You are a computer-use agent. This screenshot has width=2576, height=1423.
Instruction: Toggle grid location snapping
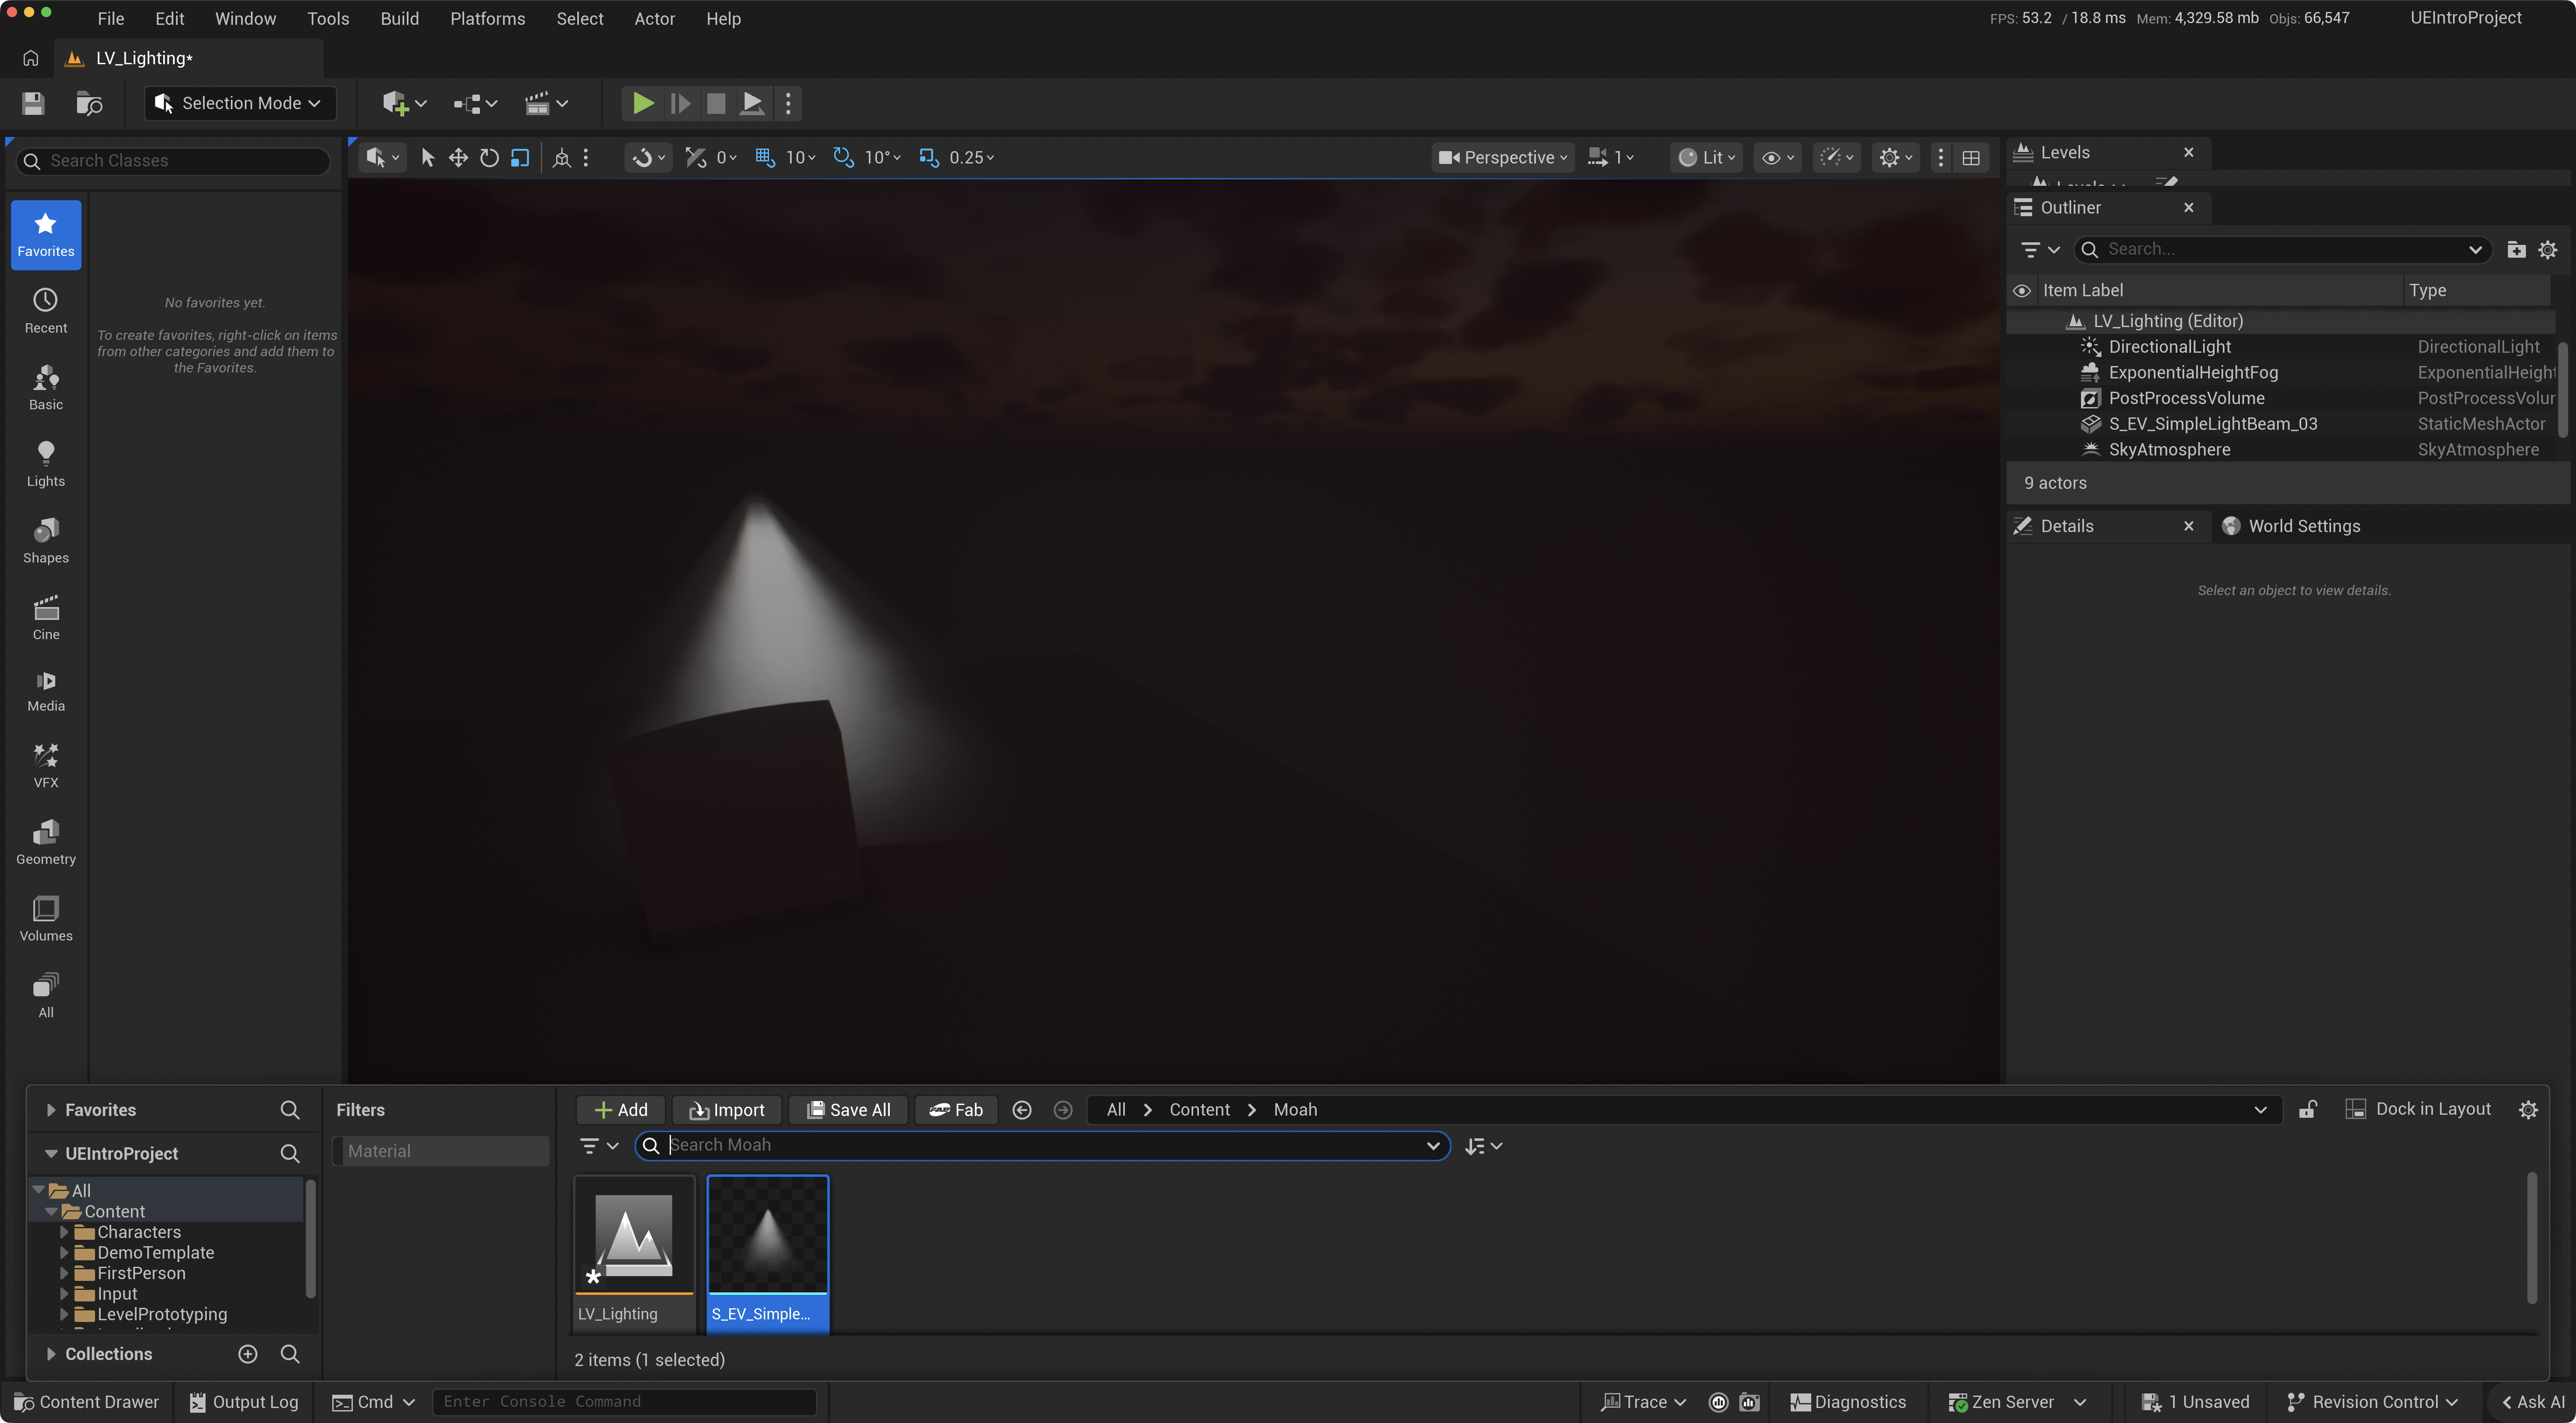765,158
